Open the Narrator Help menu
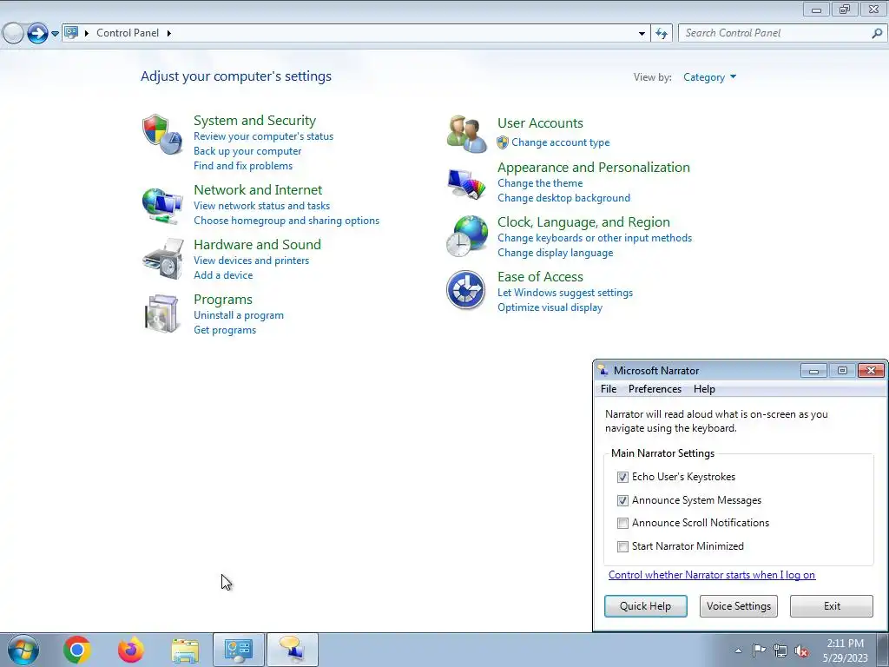The width and height of the screenshot is (889, 667). click(704, 389)
